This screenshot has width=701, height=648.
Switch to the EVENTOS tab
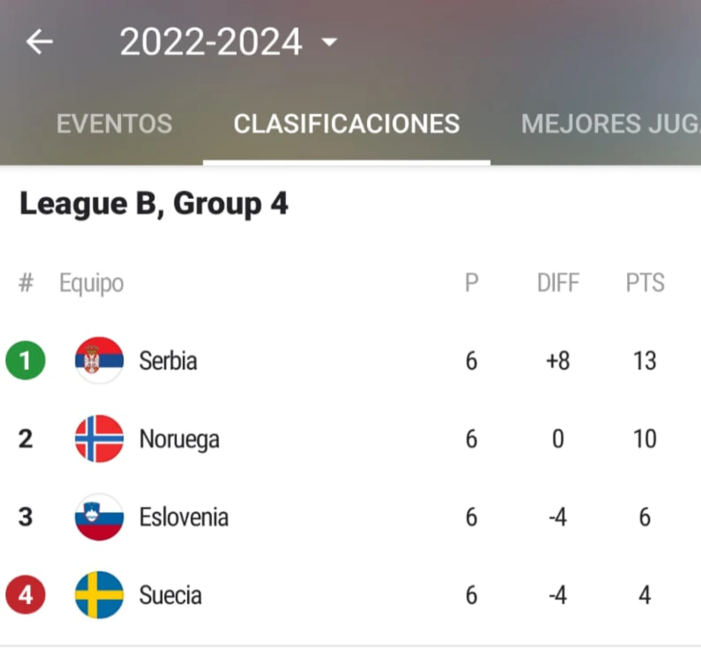114,124
